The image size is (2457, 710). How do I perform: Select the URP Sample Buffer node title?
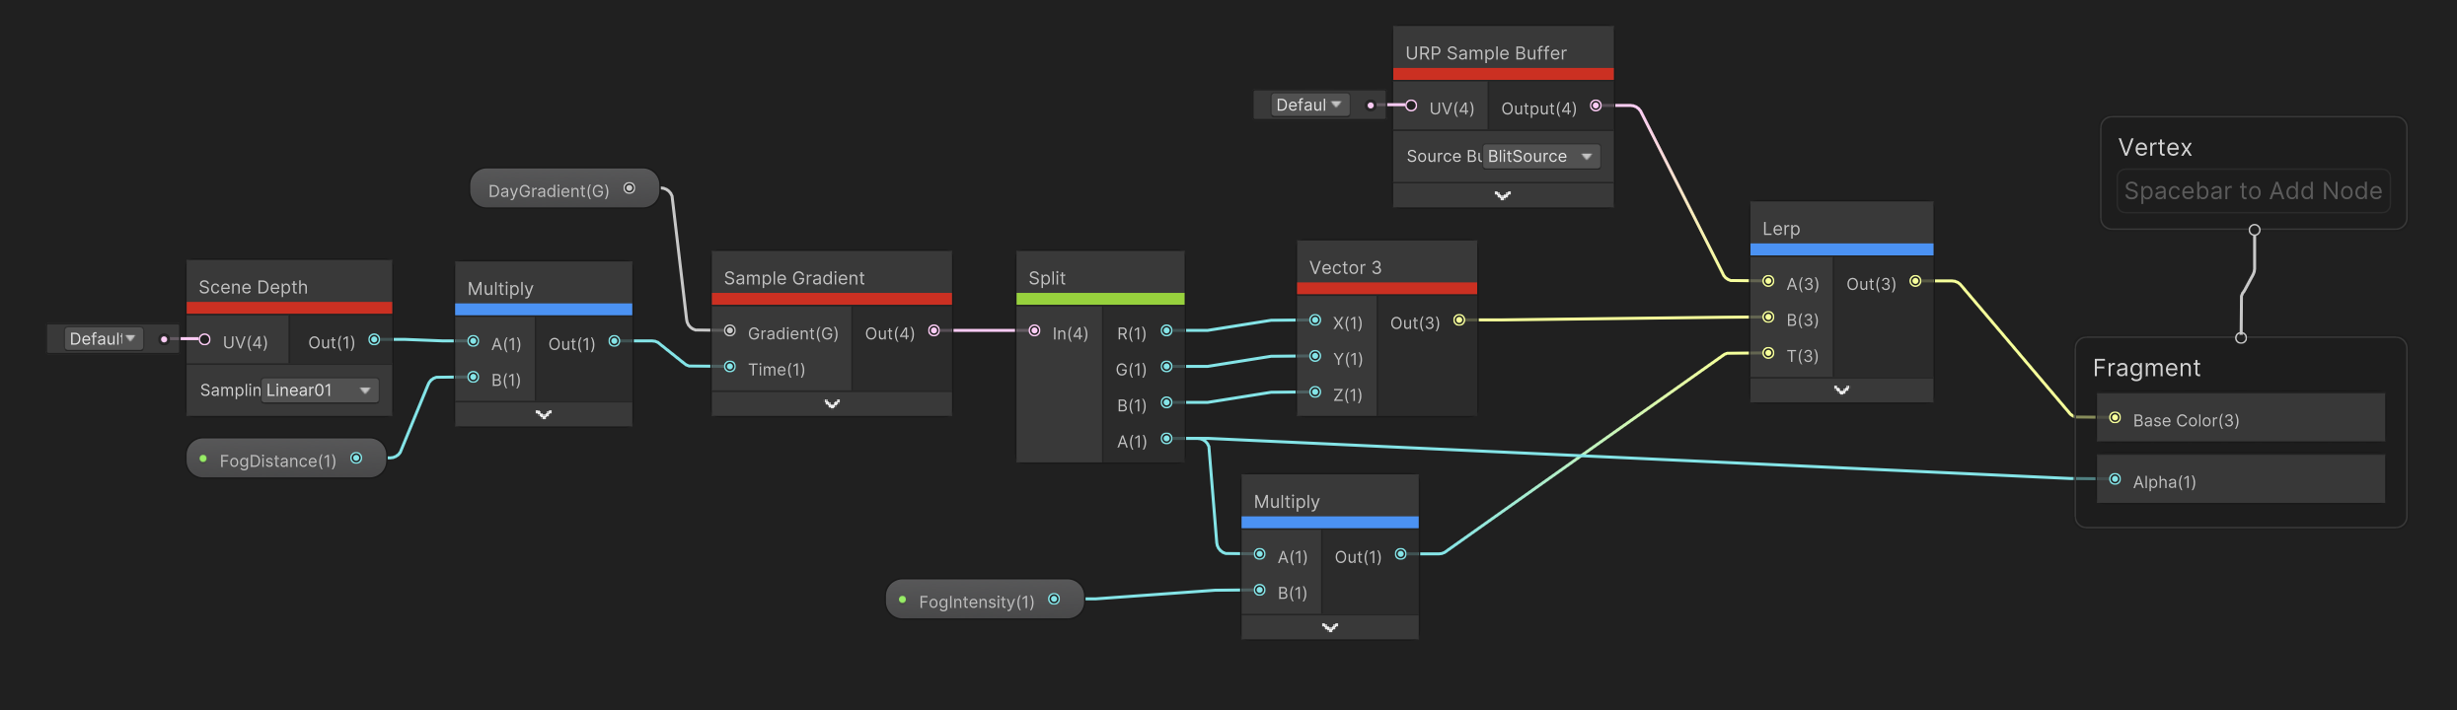pyautogui.click(x=1486, y=53)
